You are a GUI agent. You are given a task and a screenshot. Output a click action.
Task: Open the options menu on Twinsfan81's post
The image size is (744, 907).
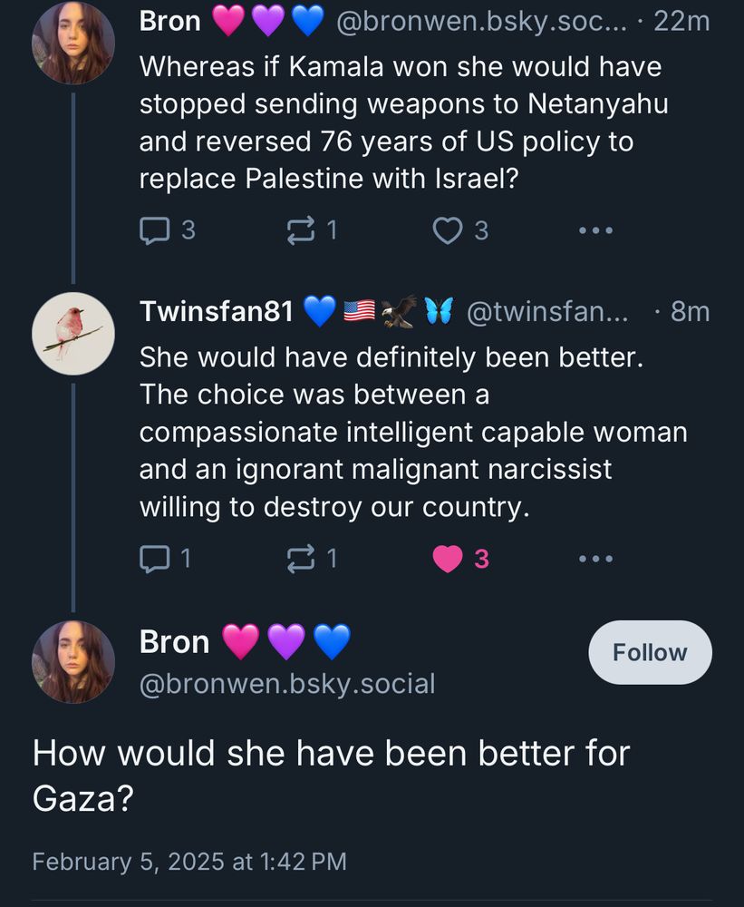tap(594, 559)
